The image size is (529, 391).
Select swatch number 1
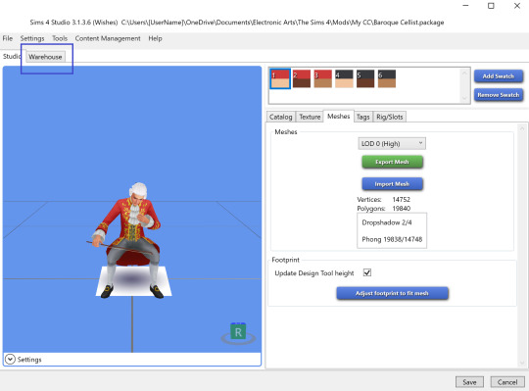point(280,78)
